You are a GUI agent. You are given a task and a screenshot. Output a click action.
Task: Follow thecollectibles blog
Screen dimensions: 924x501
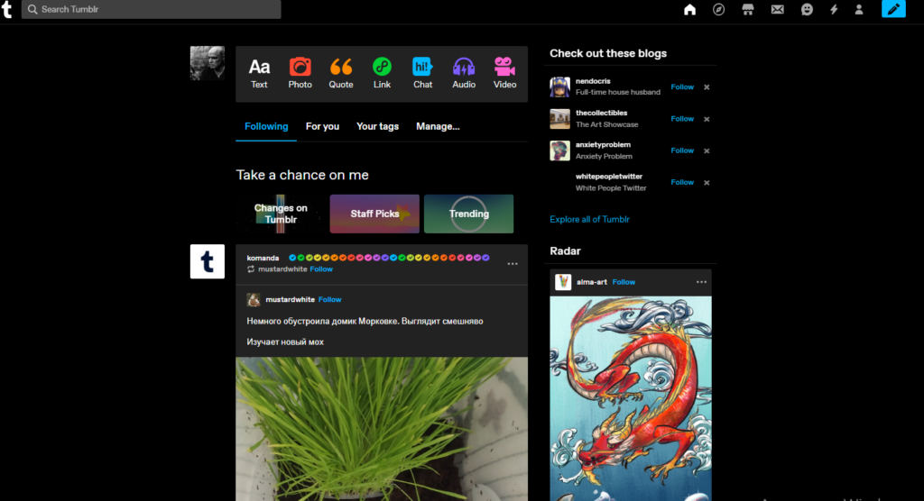[x=682, y=119]
